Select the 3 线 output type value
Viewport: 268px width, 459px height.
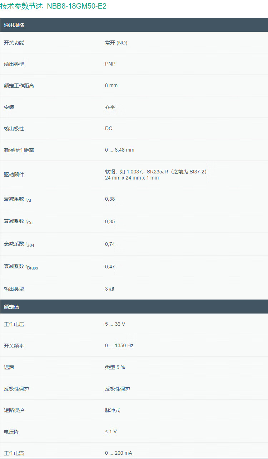[x=110, y=289]
